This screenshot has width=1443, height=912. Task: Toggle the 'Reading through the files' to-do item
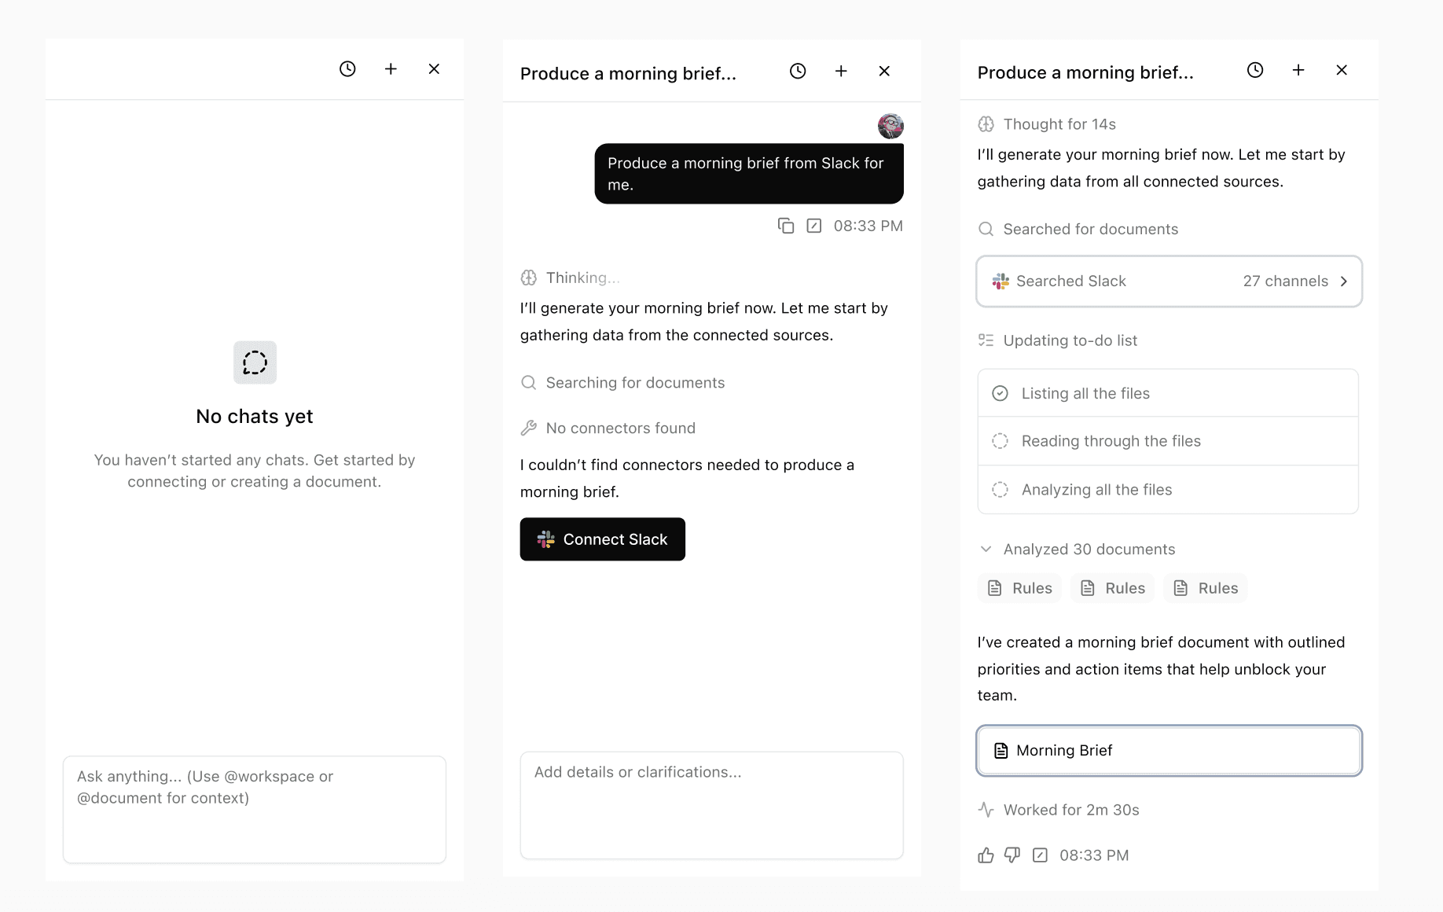[1000, 442]
